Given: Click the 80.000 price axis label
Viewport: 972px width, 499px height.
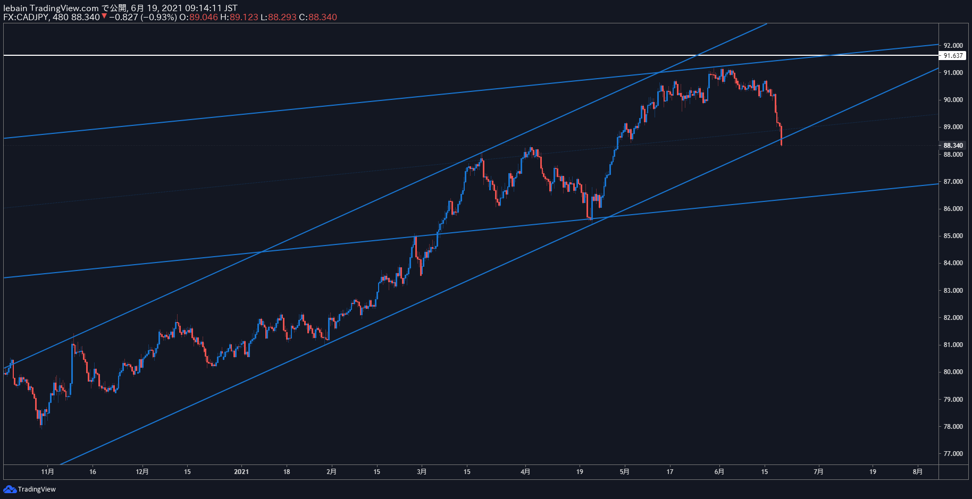Looking at the screenshot, I should pos(953,372).
